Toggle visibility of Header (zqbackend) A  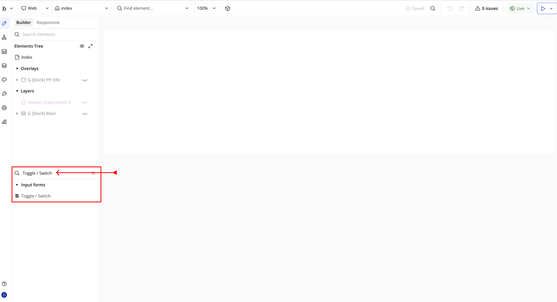coord(85,103)
